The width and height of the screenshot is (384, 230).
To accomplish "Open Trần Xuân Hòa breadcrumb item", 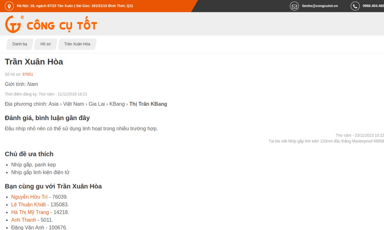I will coord(77,44).
